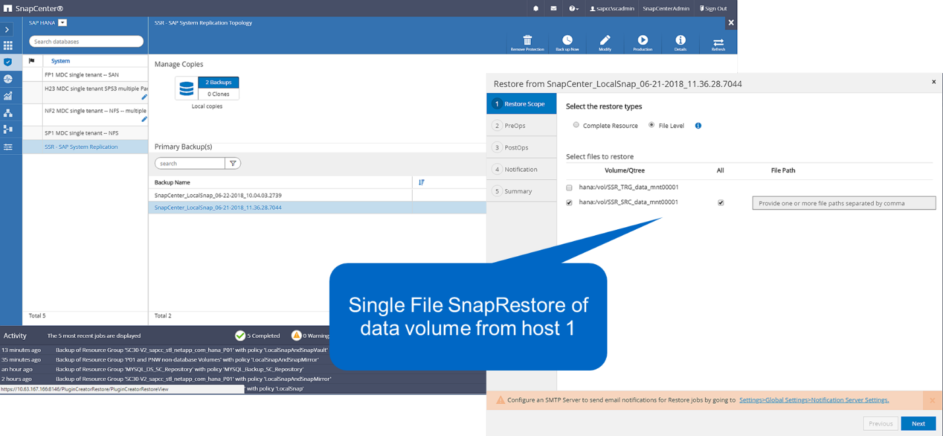
Task: Click the filter funnel icon by search
Action: [233, 163]
